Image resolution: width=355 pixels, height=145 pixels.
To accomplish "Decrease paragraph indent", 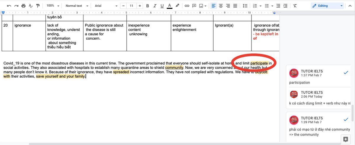I will (278, 6).
